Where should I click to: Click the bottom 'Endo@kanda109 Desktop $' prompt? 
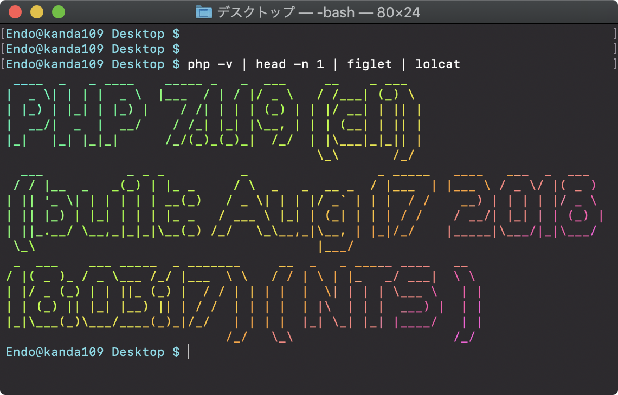[93, 352]
